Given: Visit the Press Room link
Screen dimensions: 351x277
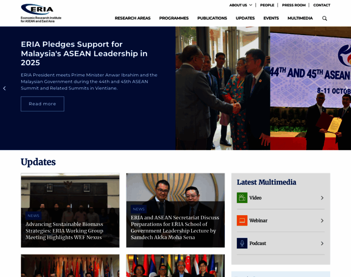Looking at the screenshot, I should coord(294,5).
